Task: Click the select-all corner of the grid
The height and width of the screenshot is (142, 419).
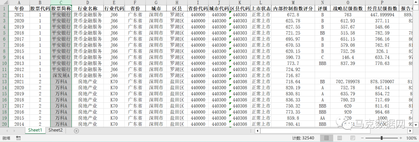Action: pyautogui.click(x=4, y=2)
